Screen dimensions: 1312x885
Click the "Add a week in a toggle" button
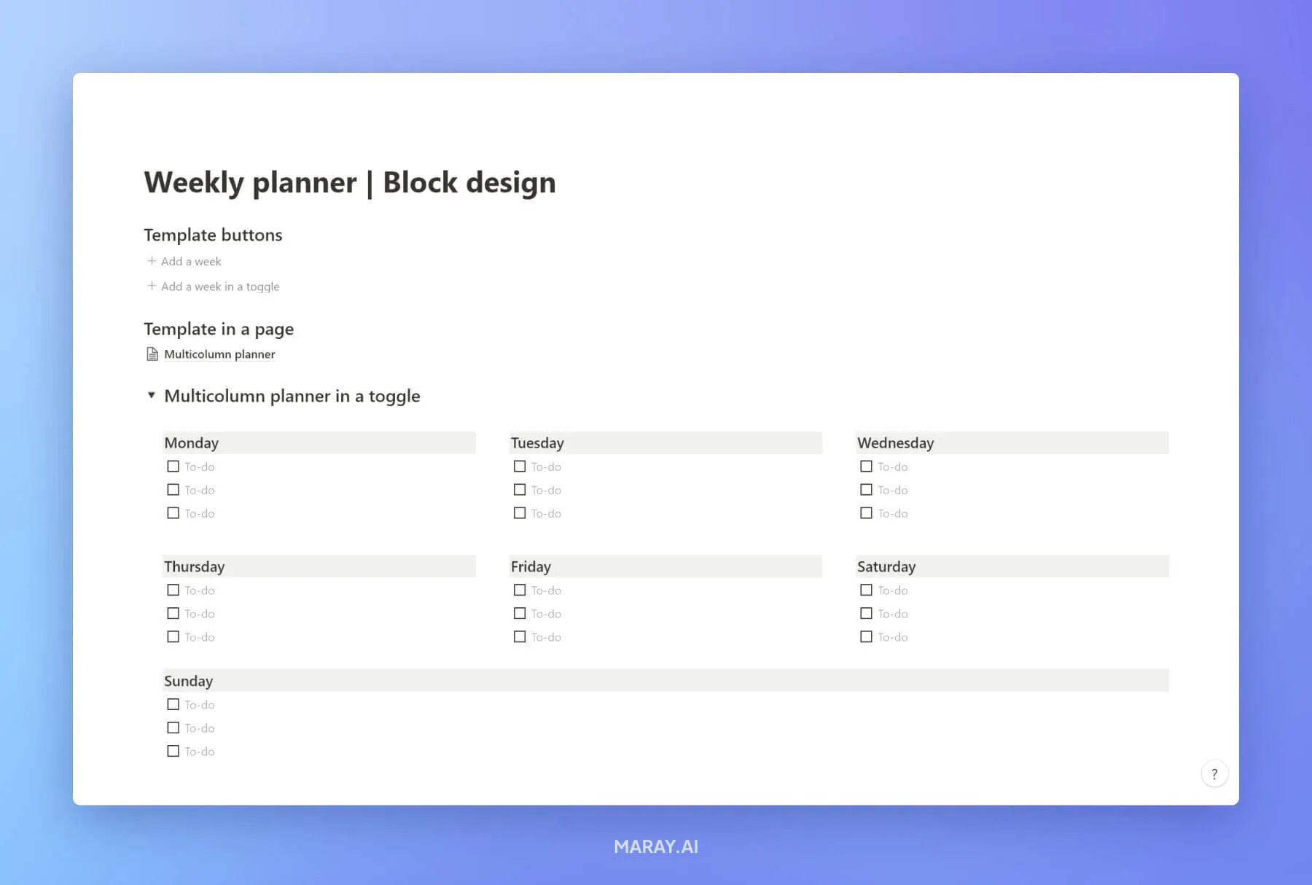(219, 286)
